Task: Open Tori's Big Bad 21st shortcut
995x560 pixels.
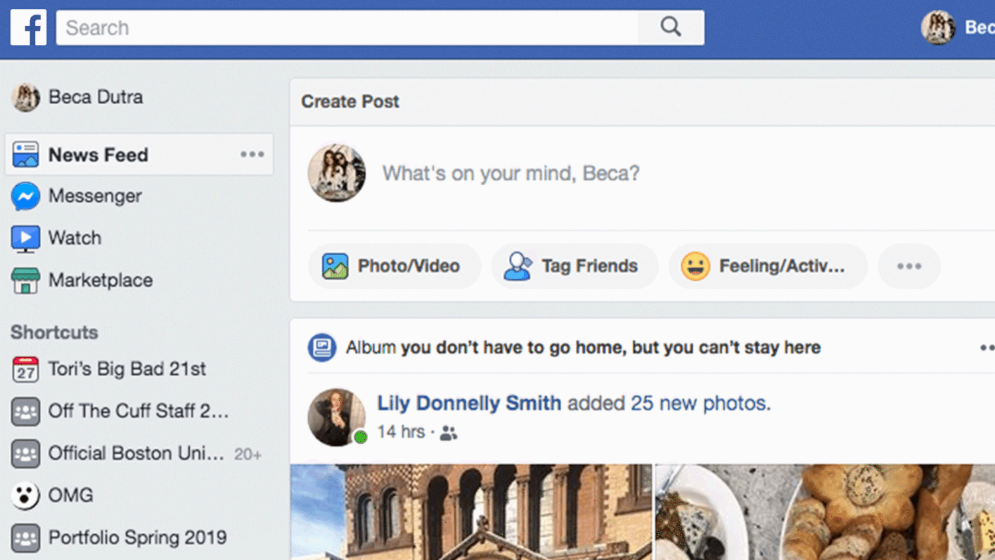Action: click(x=127, y=369)
